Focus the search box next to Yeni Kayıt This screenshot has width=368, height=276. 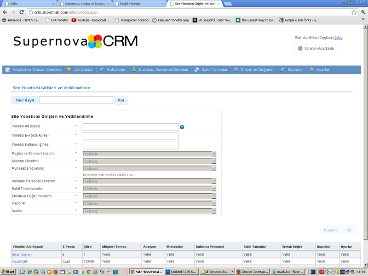click(x=76, y=100)
